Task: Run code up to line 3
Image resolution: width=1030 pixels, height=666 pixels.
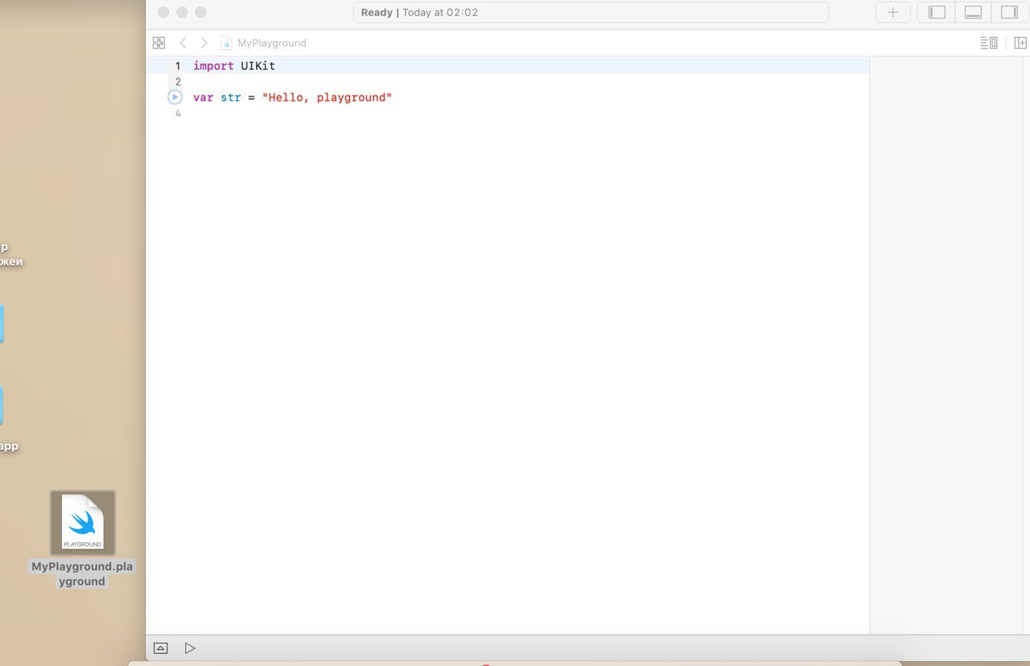Action: (x=175, y=97)
